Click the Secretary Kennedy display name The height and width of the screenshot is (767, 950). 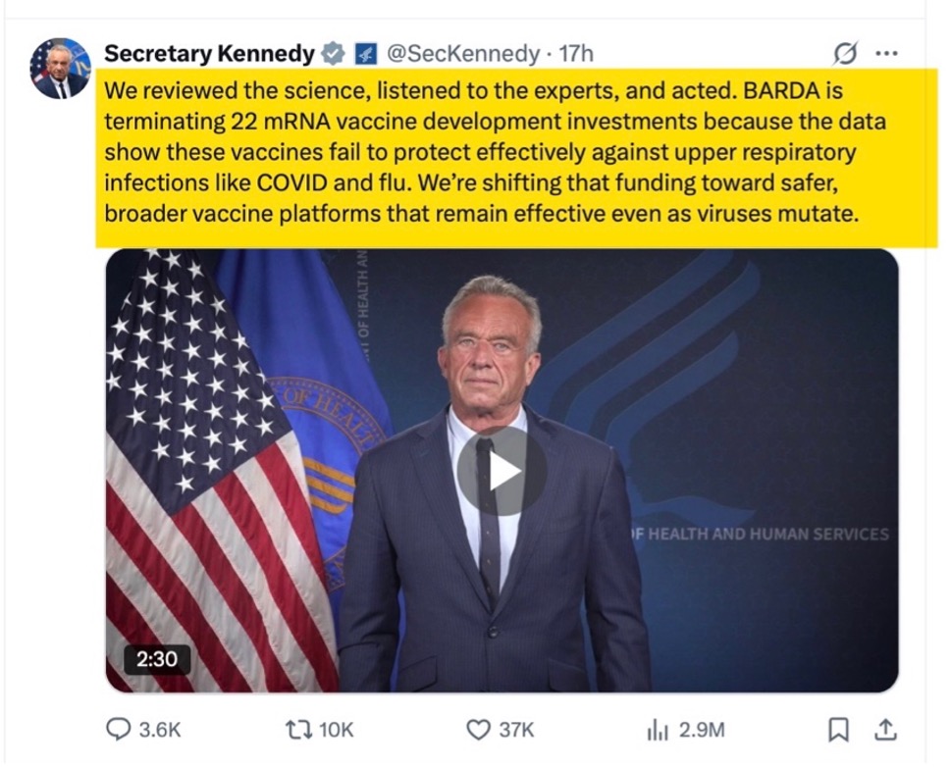click(209, 53)
